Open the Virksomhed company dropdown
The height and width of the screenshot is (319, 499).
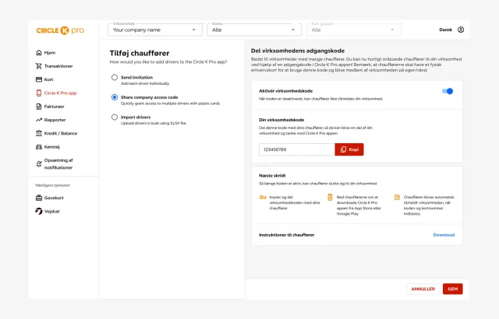coord(155,30)
